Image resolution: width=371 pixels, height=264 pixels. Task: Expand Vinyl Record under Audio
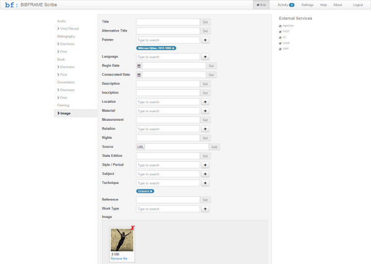(68, 29)
